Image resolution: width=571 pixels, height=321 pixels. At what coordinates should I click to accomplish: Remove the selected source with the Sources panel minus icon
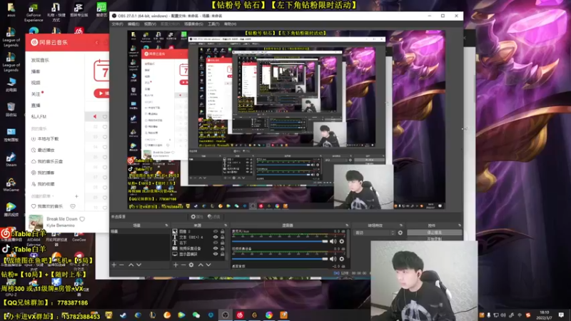[x=183, y=265]
